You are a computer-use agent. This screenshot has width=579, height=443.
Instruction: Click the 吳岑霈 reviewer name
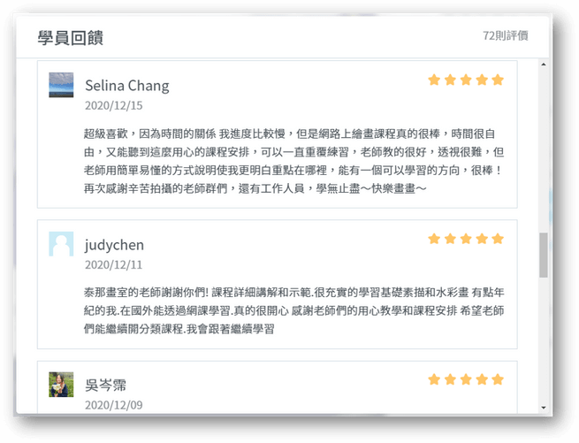click(105, 386)
